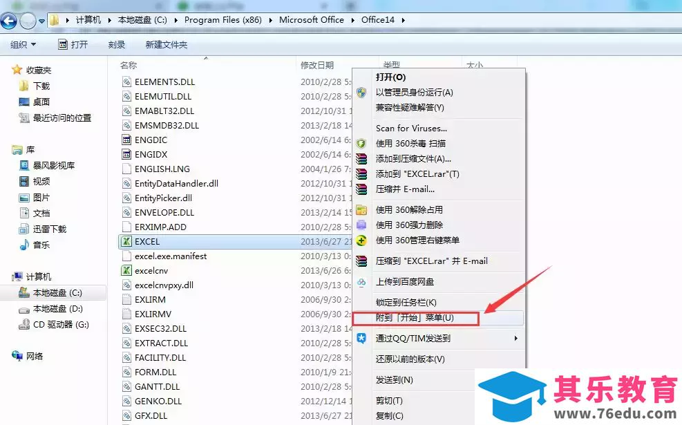Click 使用 360杀毒 扫描 shield icon
This screenshot has width=682, height=425.
tap(361, 144)
